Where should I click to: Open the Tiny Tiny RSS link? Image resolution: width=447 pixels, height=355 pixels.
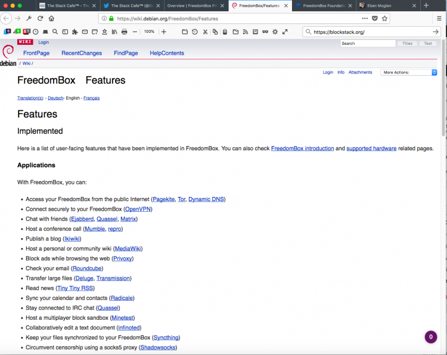click(75, 288)
